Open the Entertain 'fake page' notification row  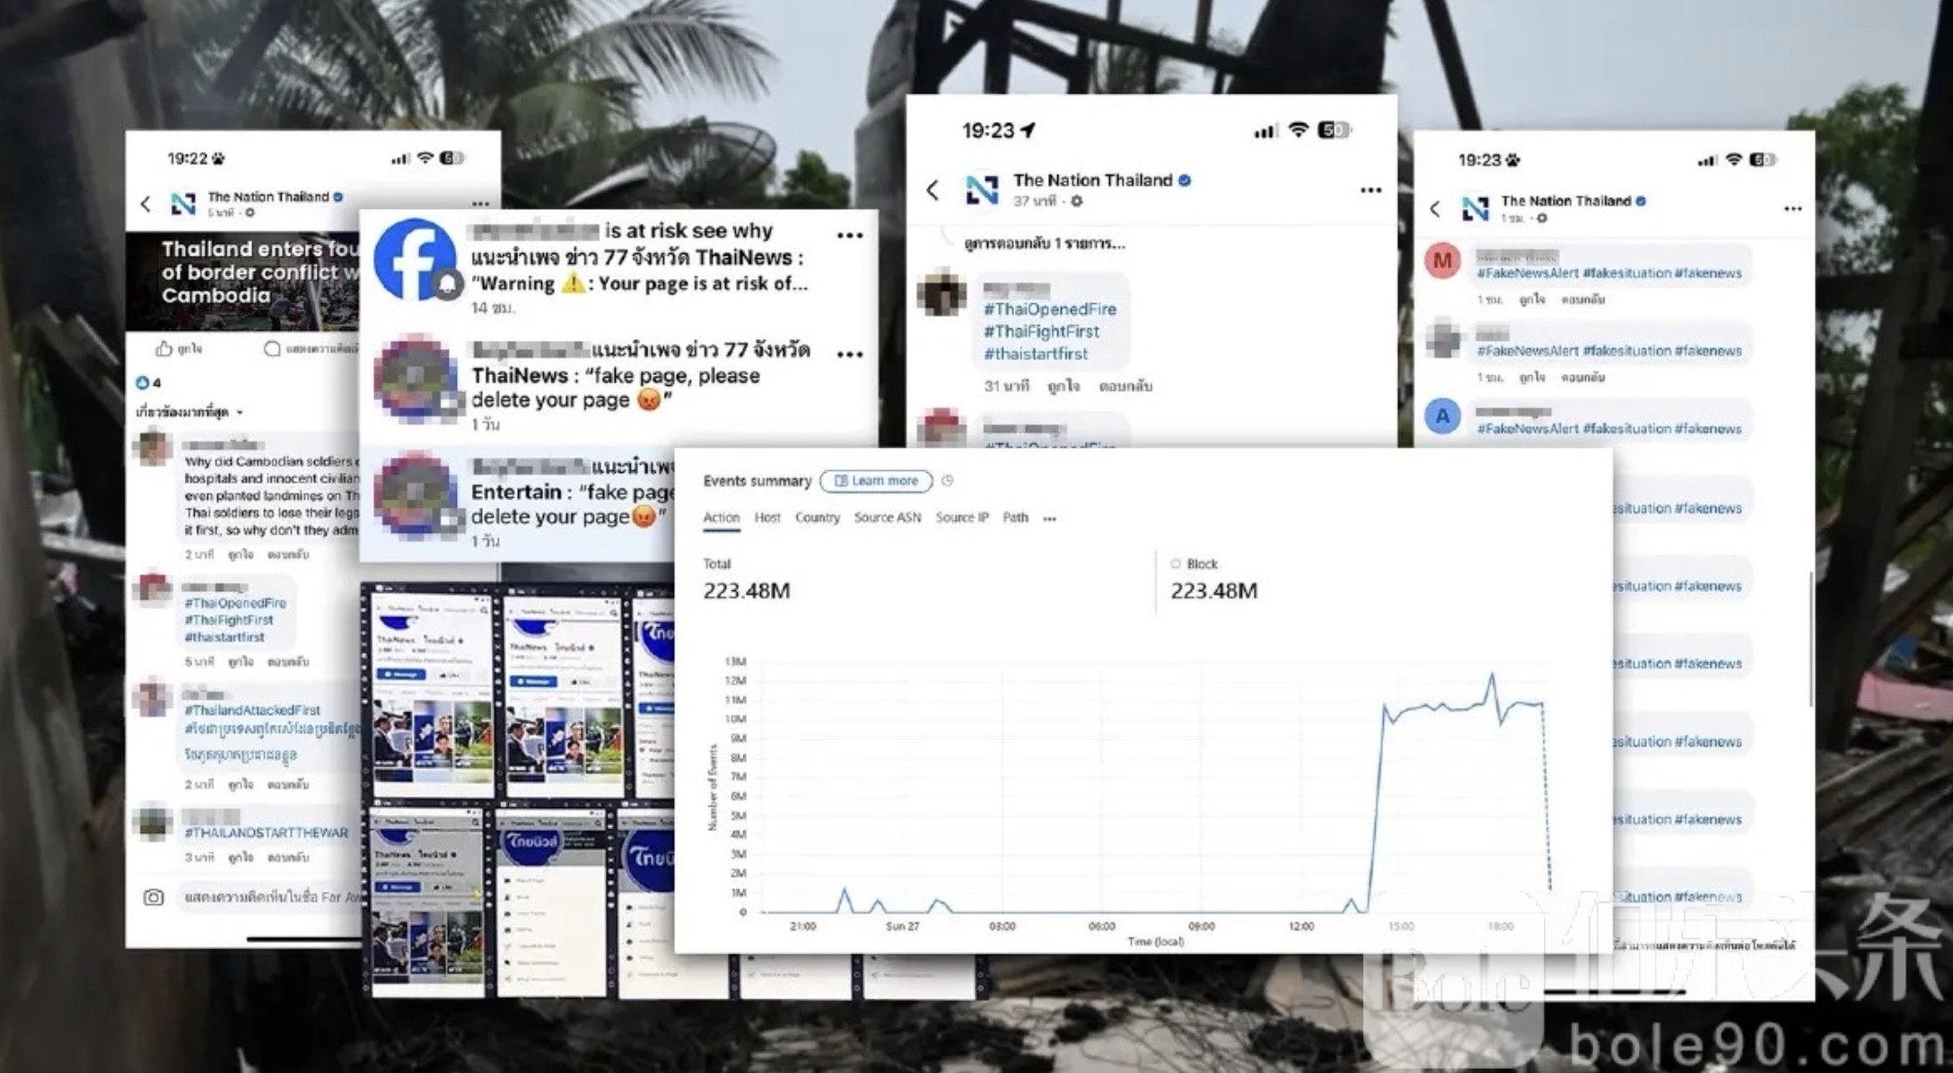[x=517, y=502]
